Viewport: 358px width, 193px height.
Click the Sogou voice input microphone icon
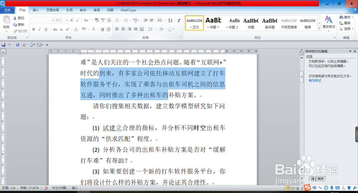[332, 188]
